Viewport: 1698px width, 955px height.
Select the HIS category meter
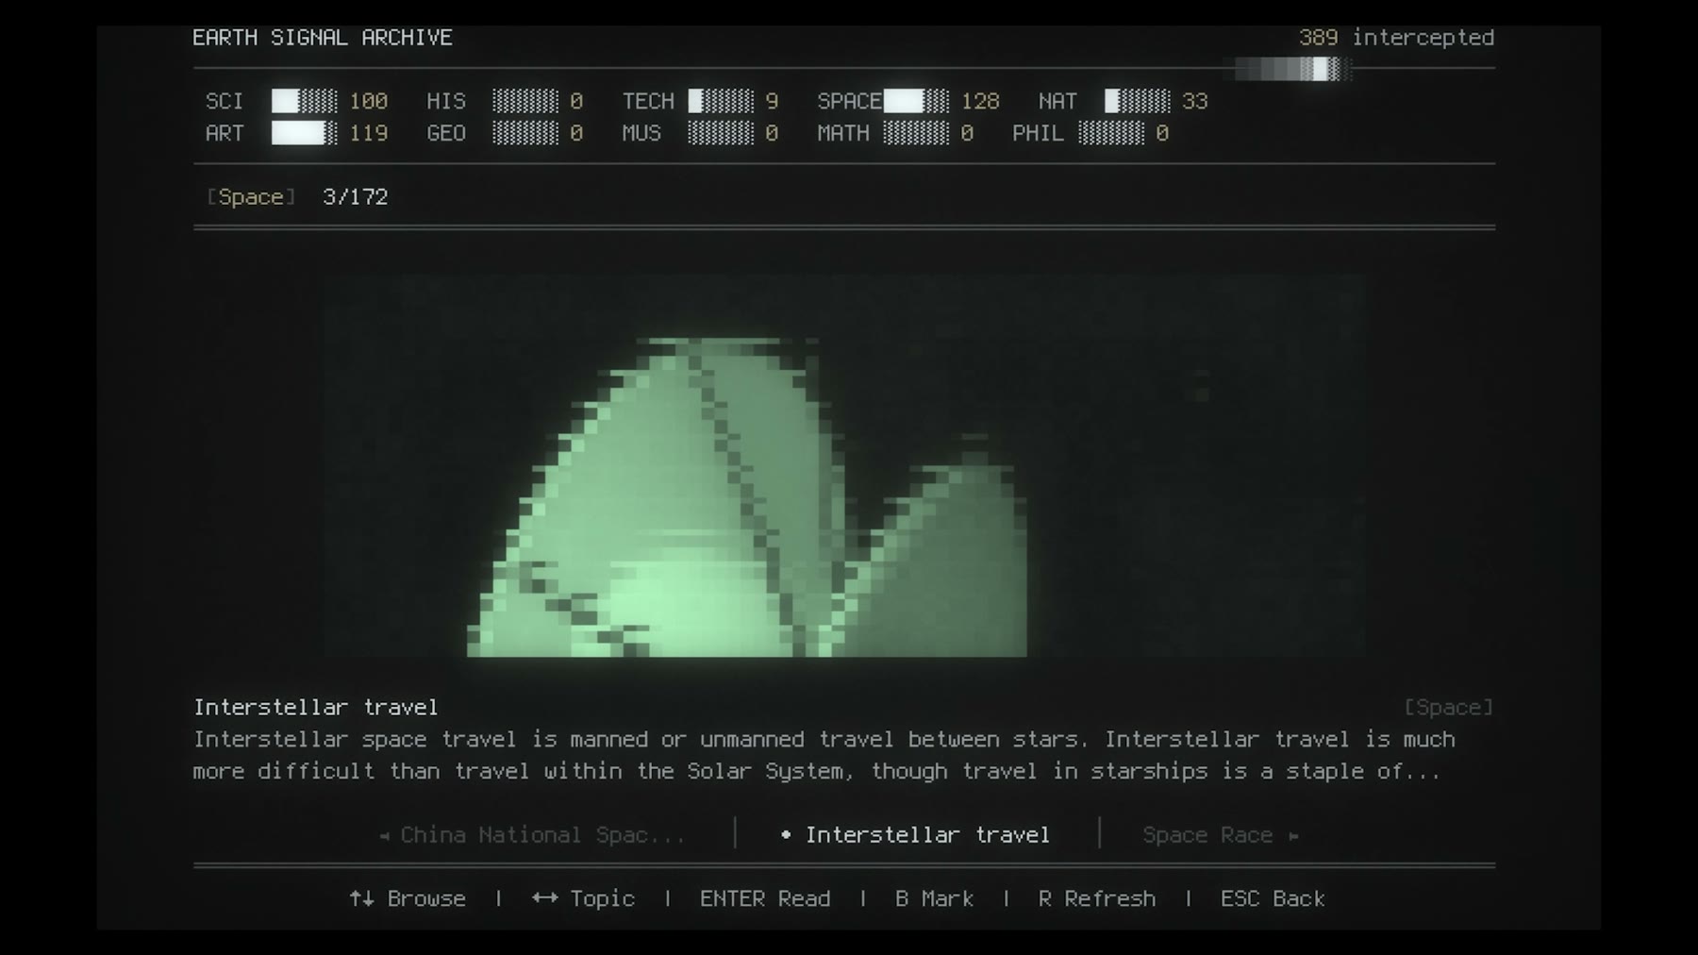(525, 101)
